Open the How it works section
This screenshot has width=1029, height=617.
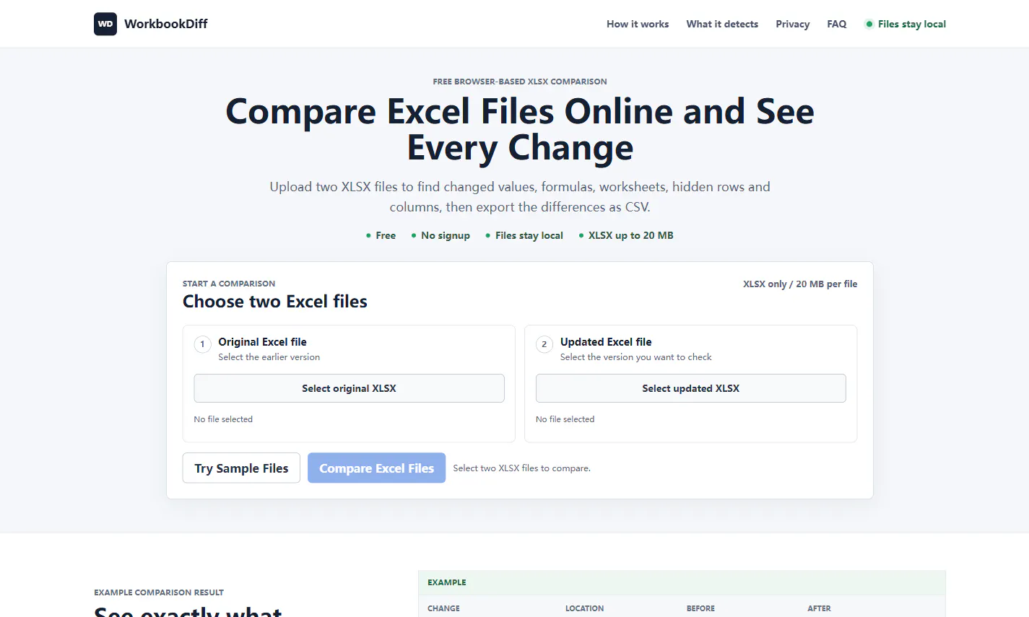coord(638,24)
